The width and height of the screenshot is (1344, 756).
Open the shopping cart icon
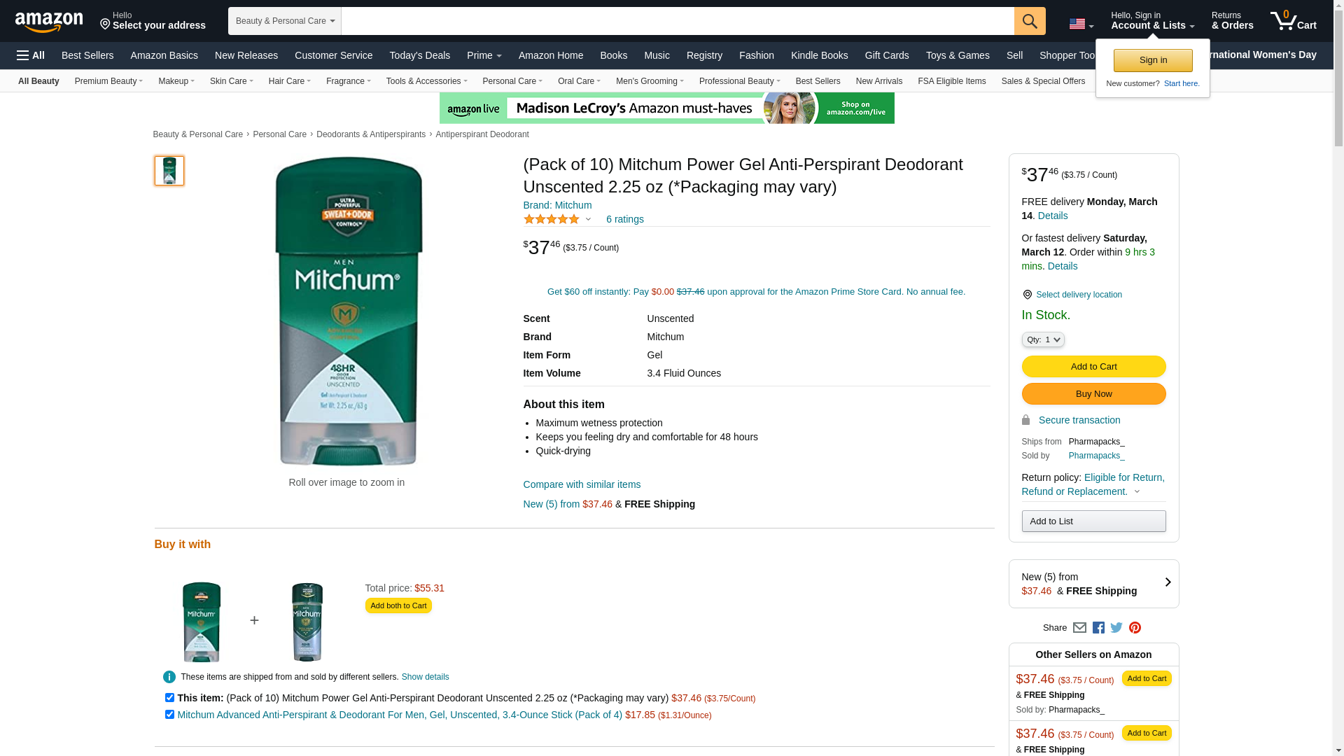click(x=1292, y=21)
